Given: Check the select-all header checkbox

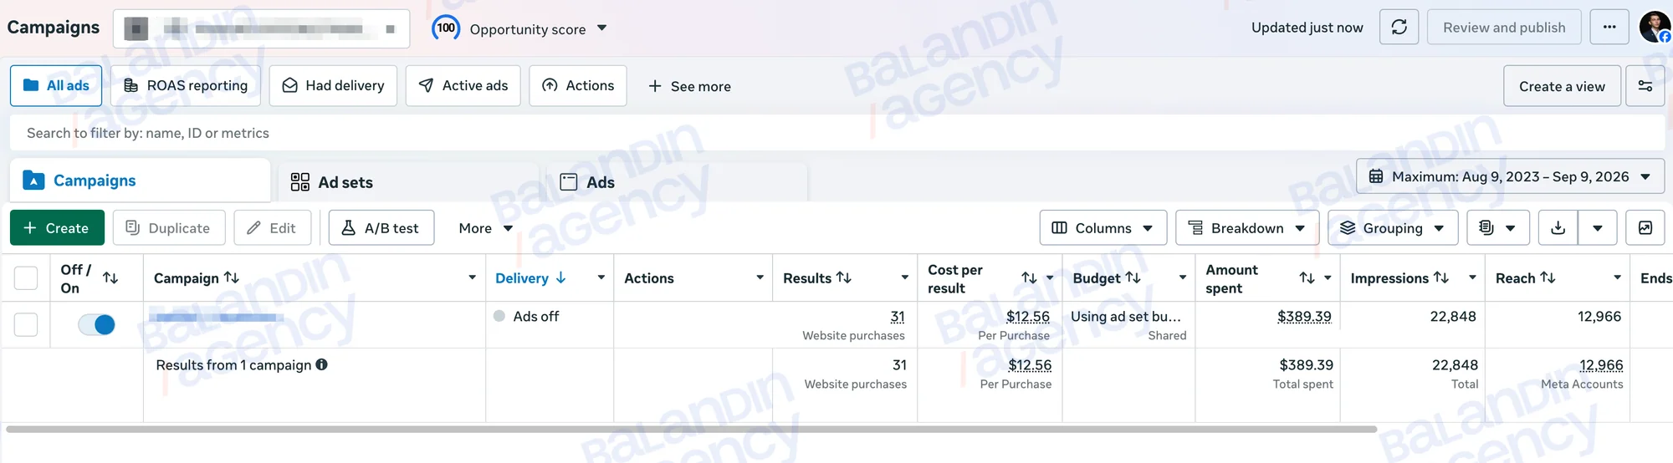Looking at the screenshot, I should (26, 277).
